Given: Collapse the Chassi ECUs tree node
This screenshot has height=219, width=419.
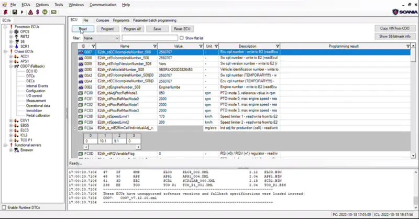Looking at the screenshot, I should pos(5,51).
